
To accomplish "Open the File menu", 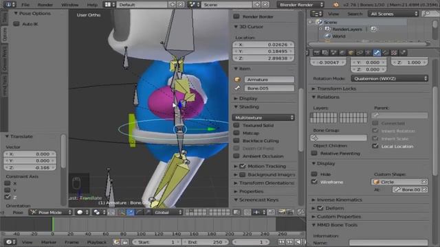I will click(25, 5).
